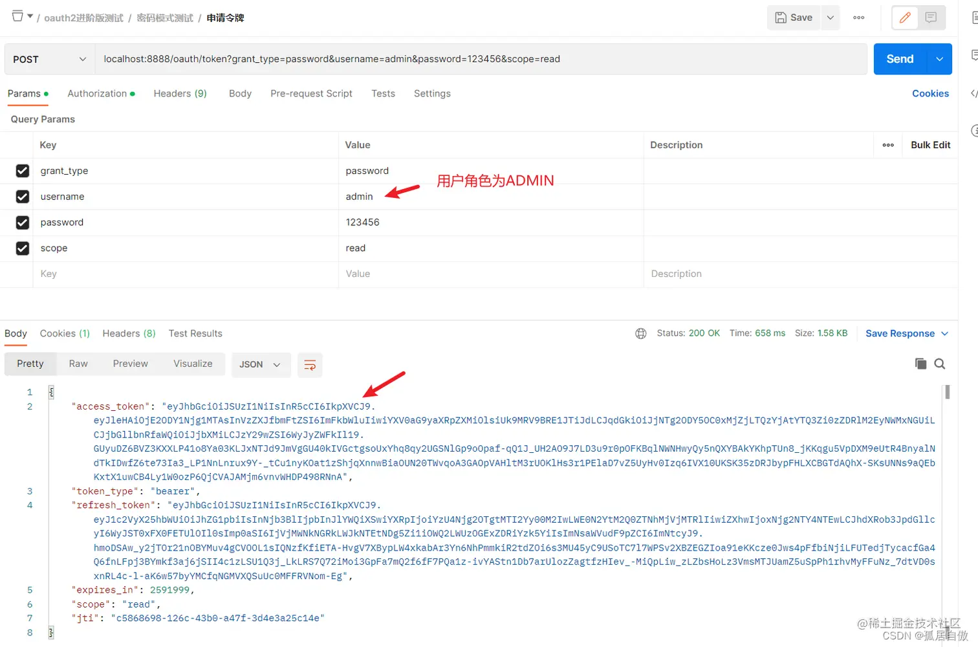Click the value cell containing read
The height and width of the screenshot is (647, 978).
click(491, 248)
